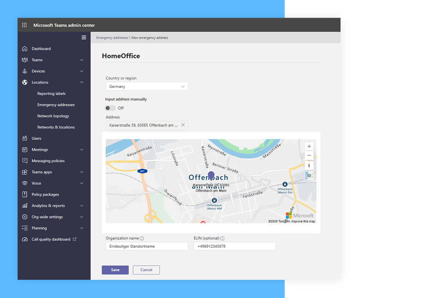Click the Call quality dashboard gauge icon
This screenshot has width=427, height=298.
(25, 239)
